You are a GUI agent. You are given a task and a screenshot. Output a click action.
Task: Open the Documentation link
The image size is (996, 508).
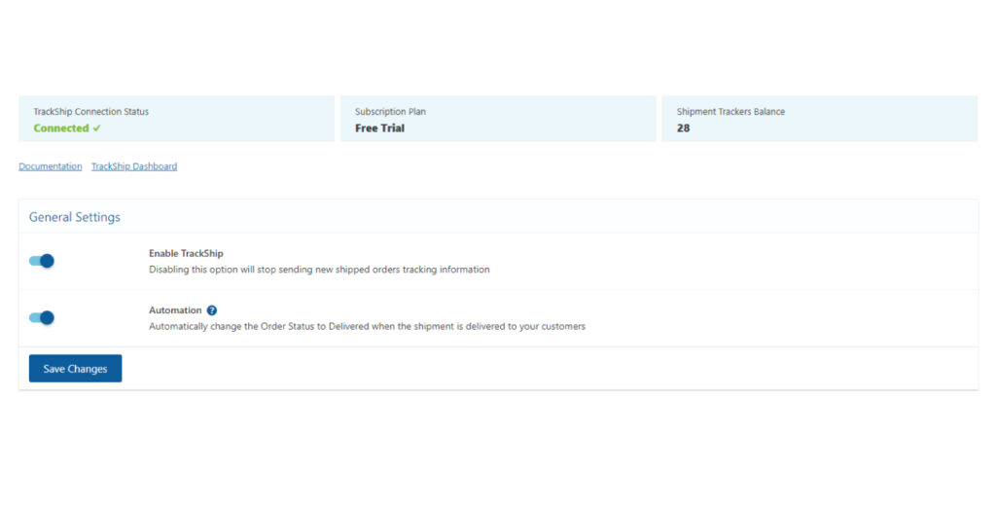51,166
